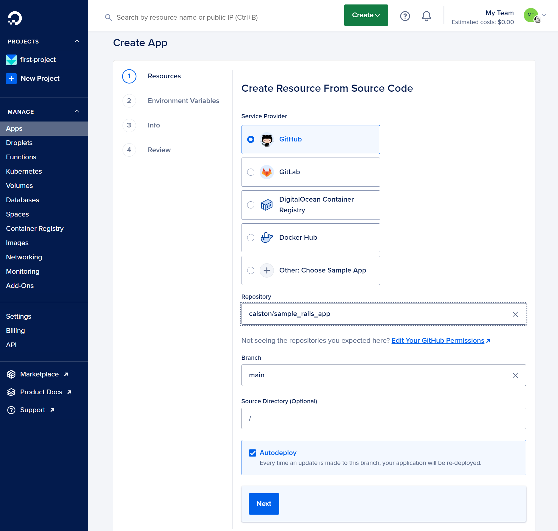Go to step 4 Review

147,150
